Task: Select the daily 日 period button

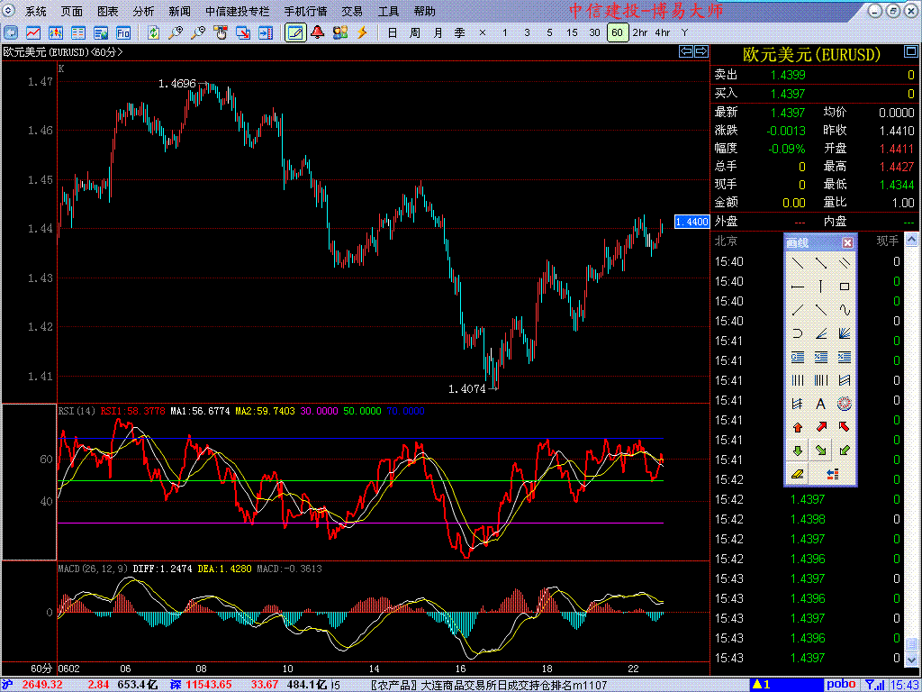Action: (393, 32)
